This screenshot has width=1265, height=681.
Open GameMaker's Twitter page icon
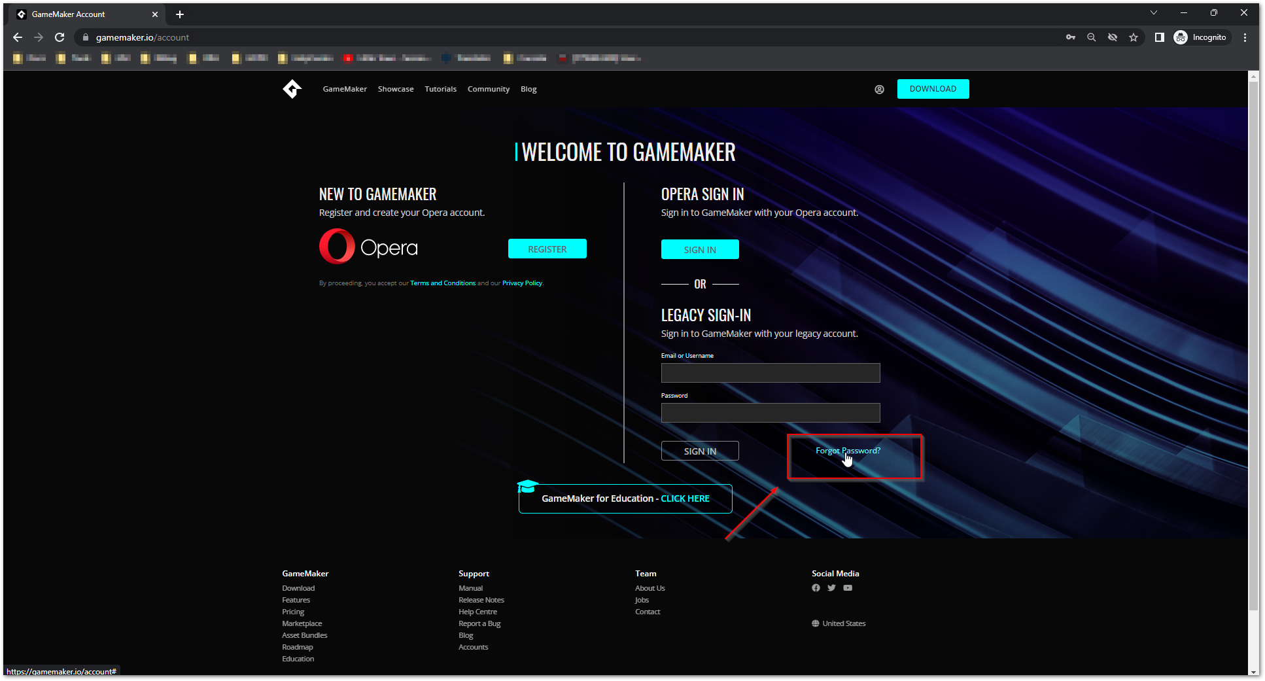pos(831,587)
